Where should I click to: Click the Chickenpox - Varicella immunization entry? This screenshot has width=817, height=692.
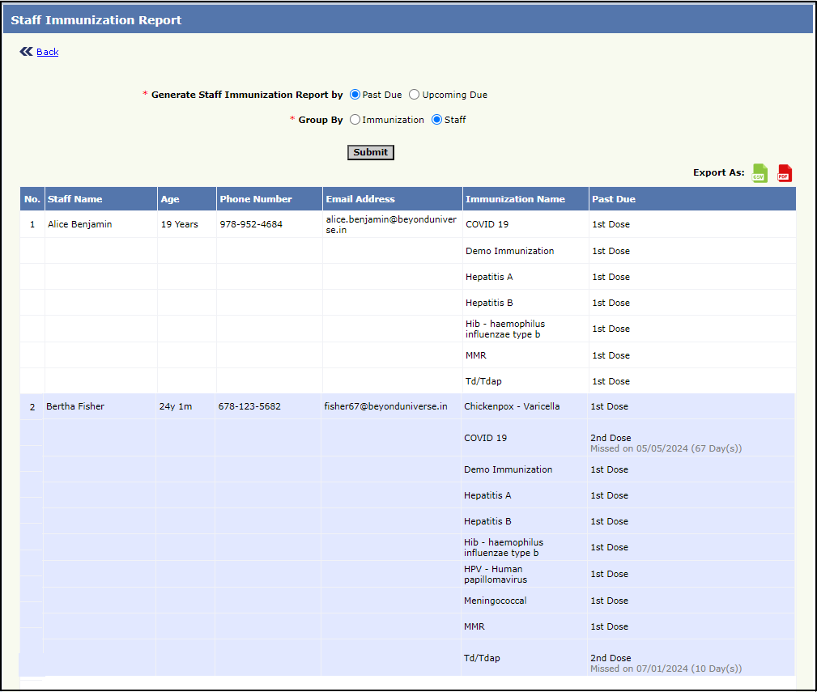click(512, 406)
